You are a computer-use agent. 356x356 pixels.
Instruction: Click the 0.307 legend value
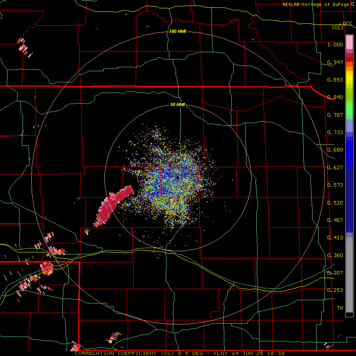tap(335, 273)
